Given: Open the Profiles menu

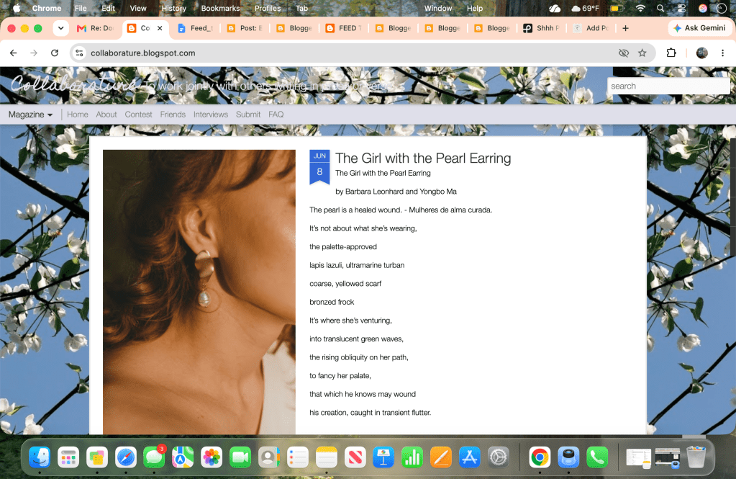Looking at the screenshot, I should tap(268, 8).
